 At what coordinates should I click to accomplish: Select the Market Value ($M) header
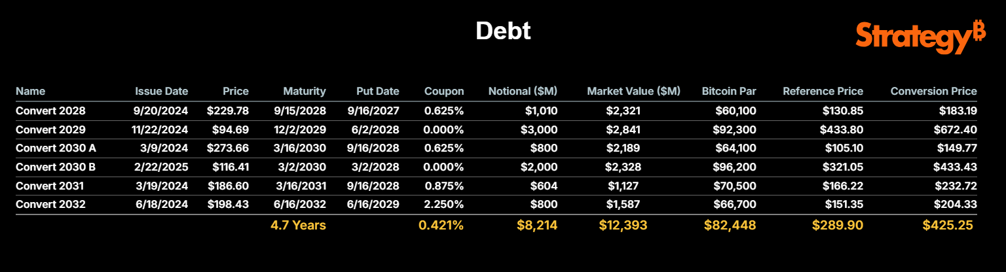(633, 92)
